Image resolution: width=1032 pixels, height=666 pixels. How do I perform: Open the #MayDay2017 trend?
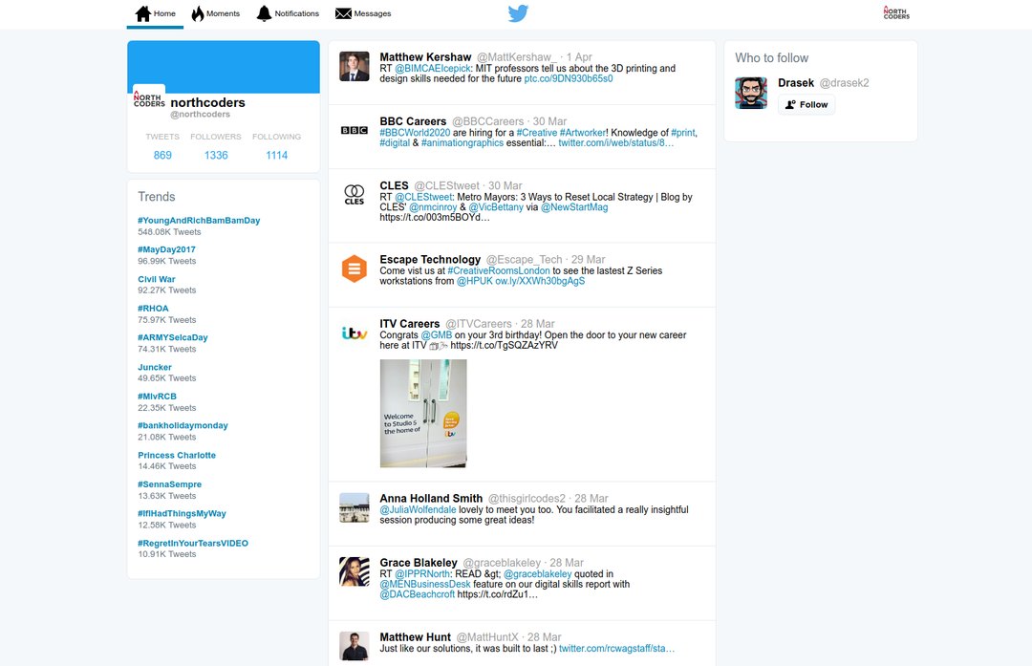166,249
